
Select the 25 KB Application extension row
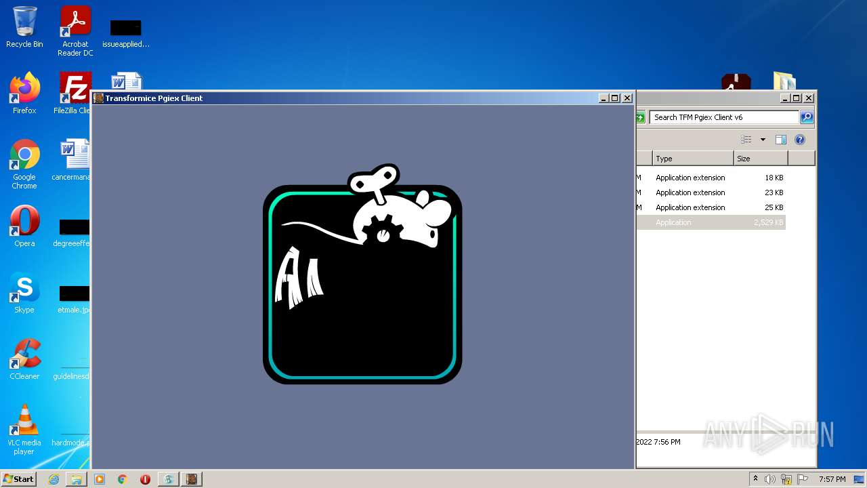[711, 207]
